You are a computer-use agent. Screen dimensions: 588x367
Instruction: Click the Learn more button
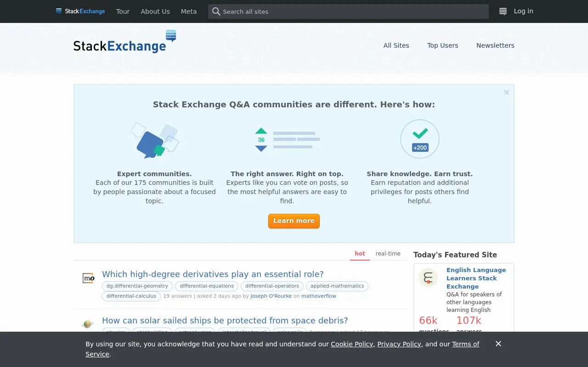[294, 221]
